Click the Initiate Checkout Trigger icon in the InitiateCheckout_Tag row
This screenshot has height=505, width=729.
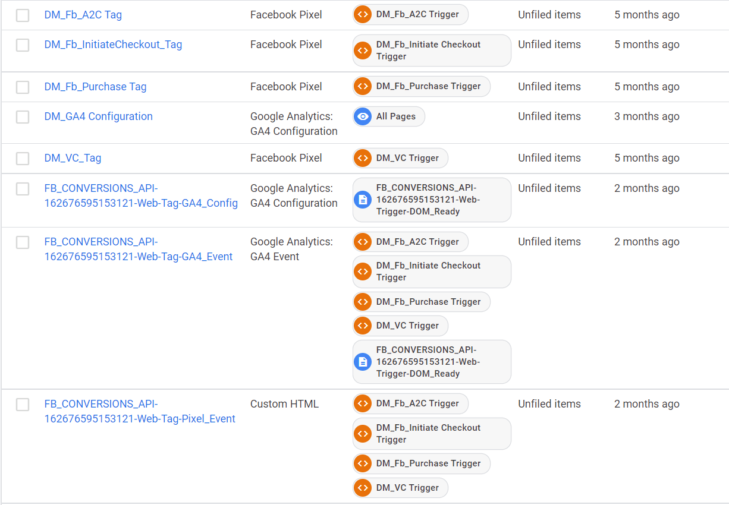363,50
